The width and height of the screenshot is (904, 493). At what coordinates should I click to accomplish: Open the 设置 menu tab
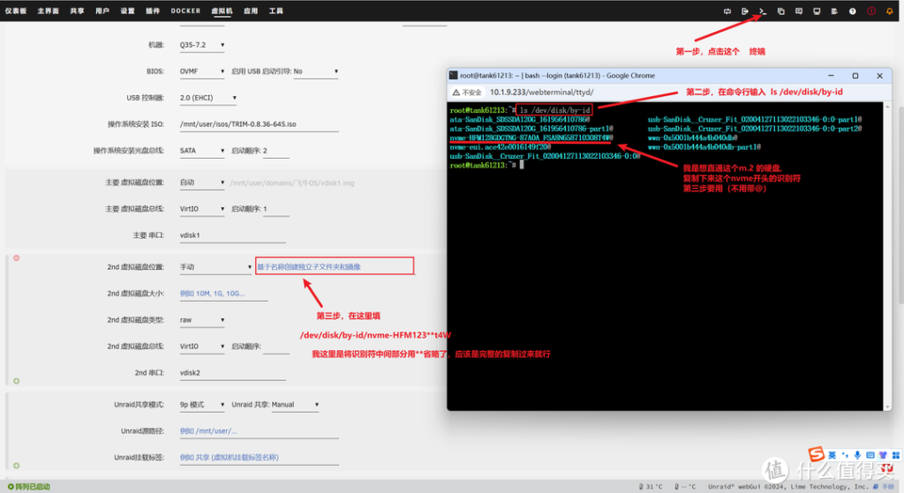click(x=127, y=11)
